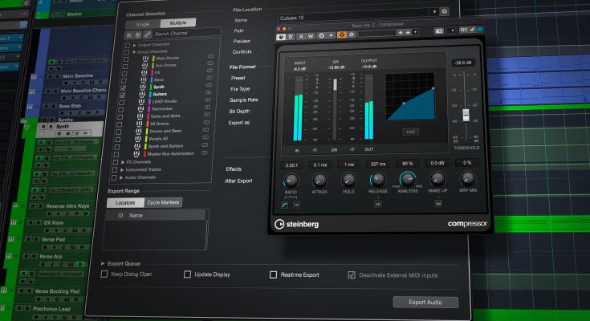This screenshot has width=590, height=321.
Task: Expand the FX Channels tree group
Action: [113, 162]
